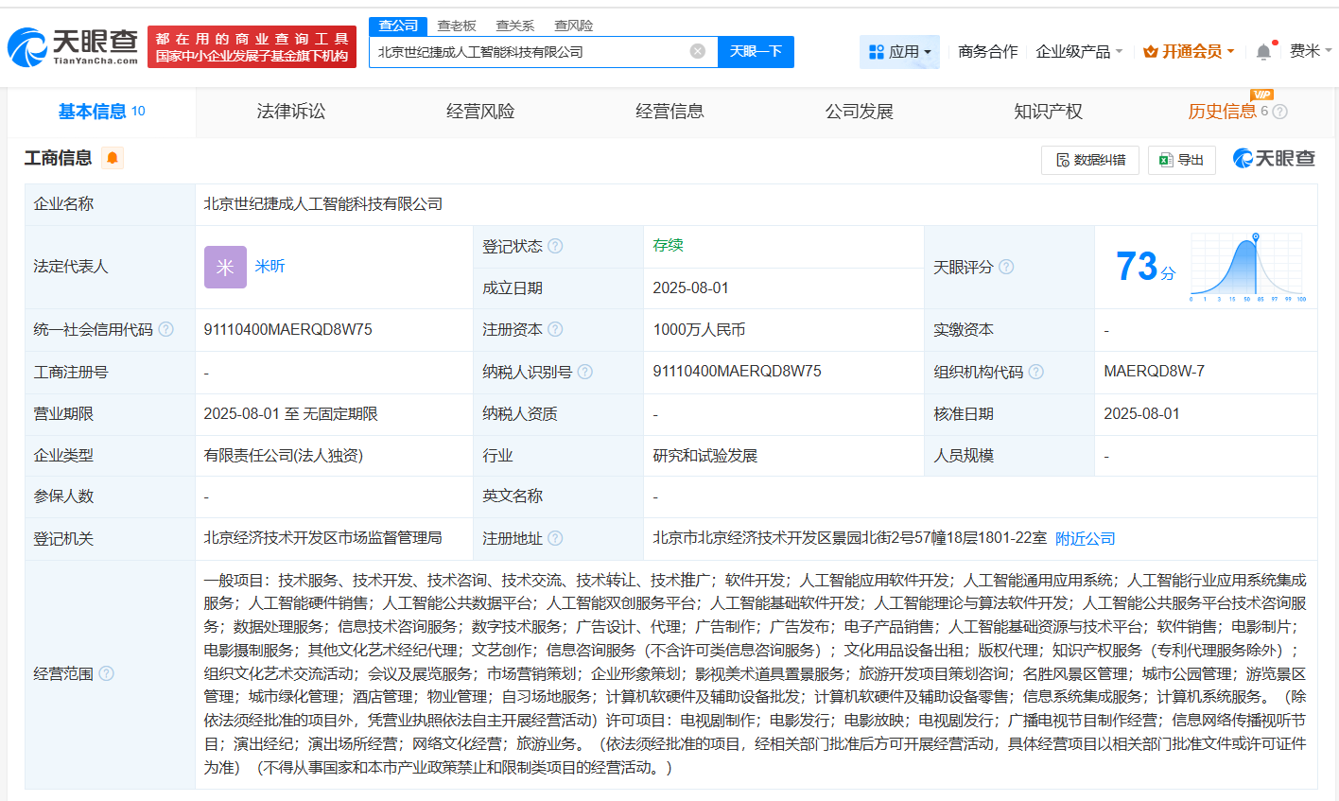This screenshot has width=1339, height=801.
Task: Click the 天眼评分 score distribution chart
Action: click(1247, 268)
